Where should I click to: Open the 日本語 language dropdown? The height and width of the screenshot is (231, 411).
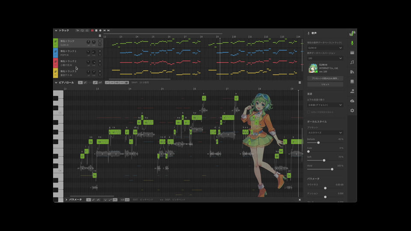coord(325,105)
